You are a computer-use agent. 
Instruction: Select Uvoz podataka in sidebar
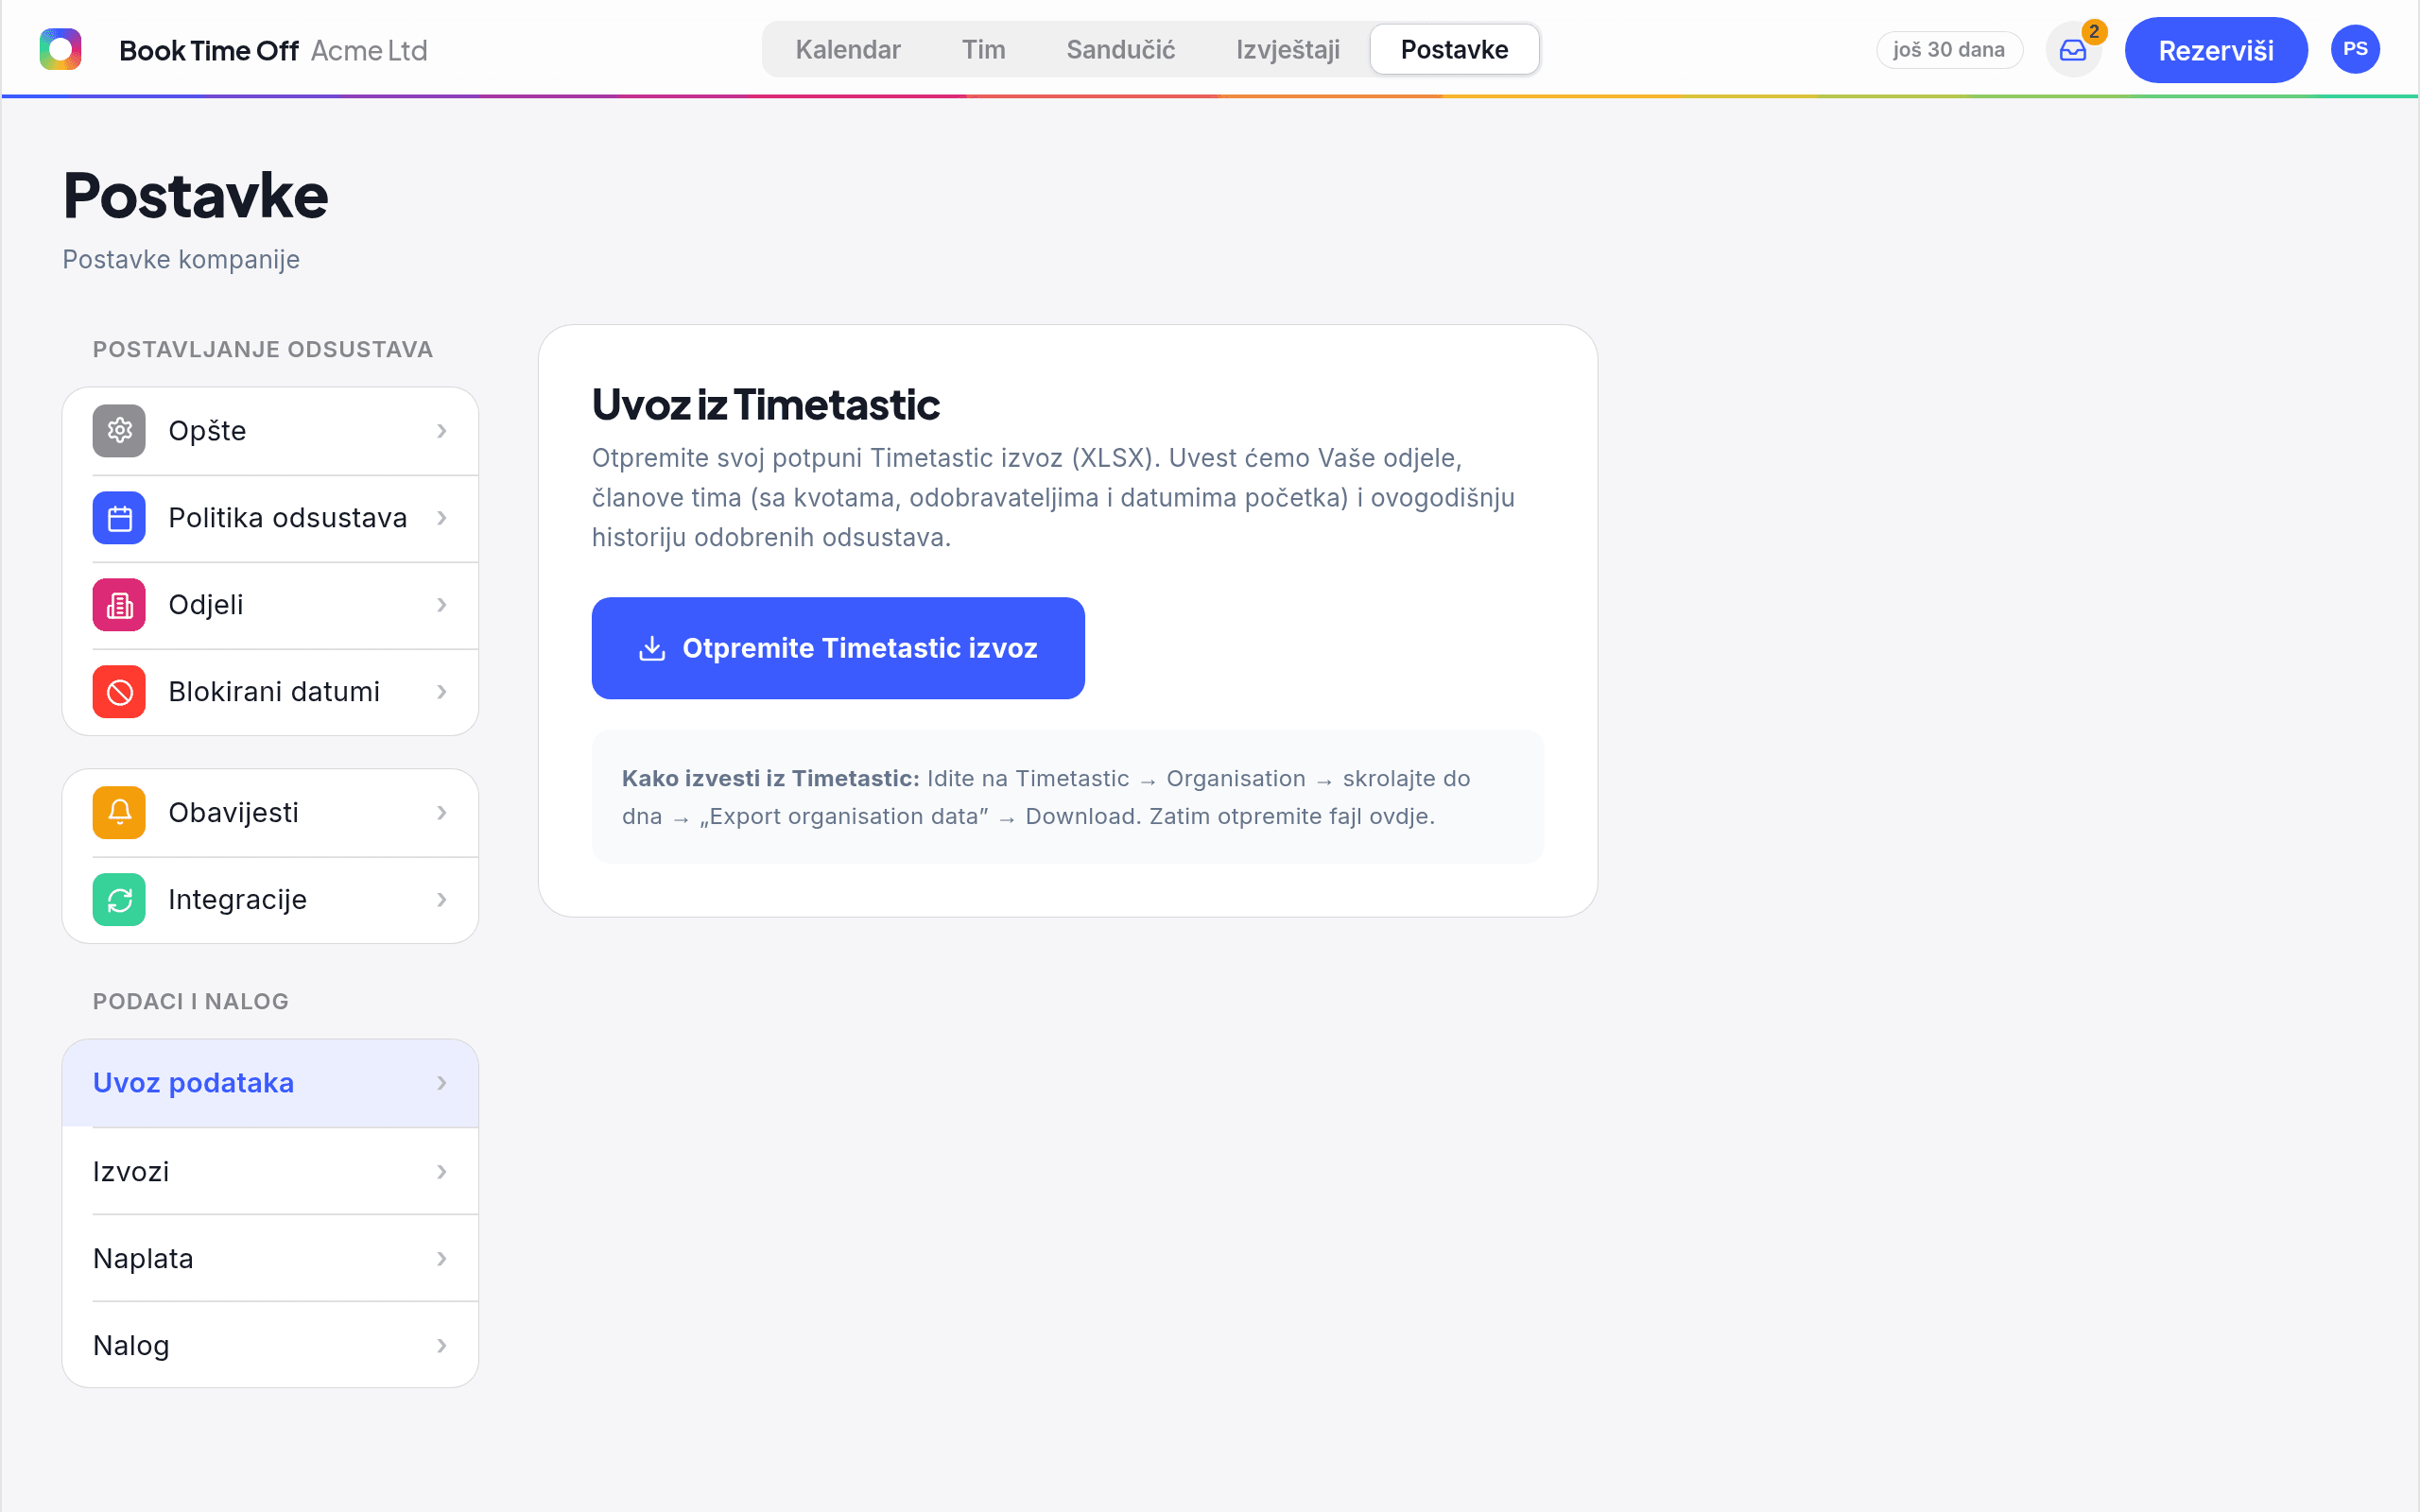pyautogui.click(x=270, y=1083)
